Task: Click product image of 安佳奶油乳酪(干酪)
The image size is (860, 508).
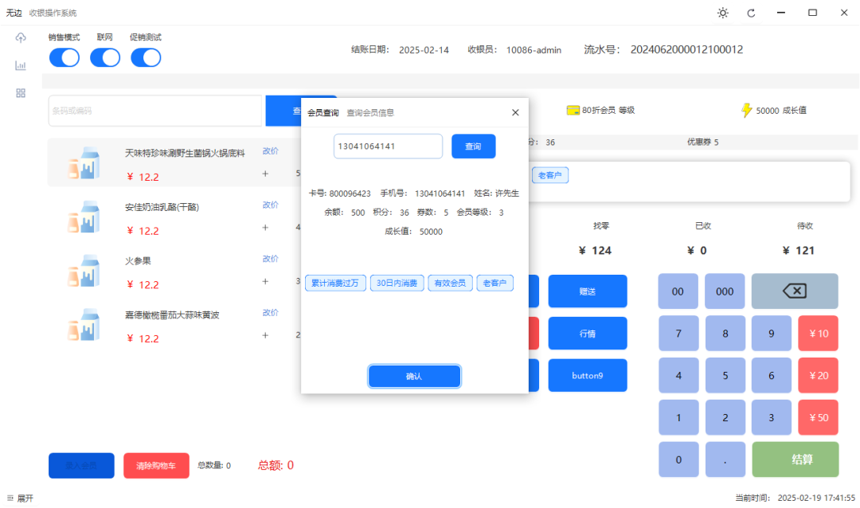Action: pos(84,216)
